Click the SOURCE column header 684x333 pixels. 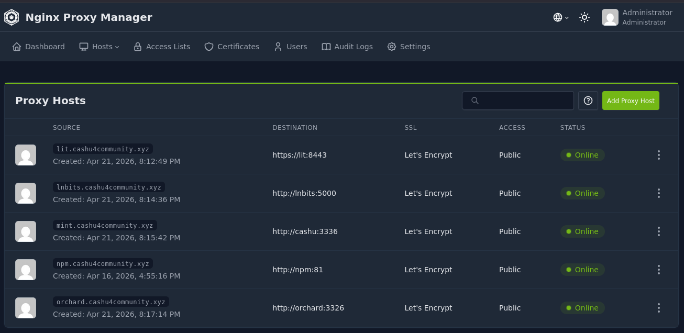tap(67, 128)
